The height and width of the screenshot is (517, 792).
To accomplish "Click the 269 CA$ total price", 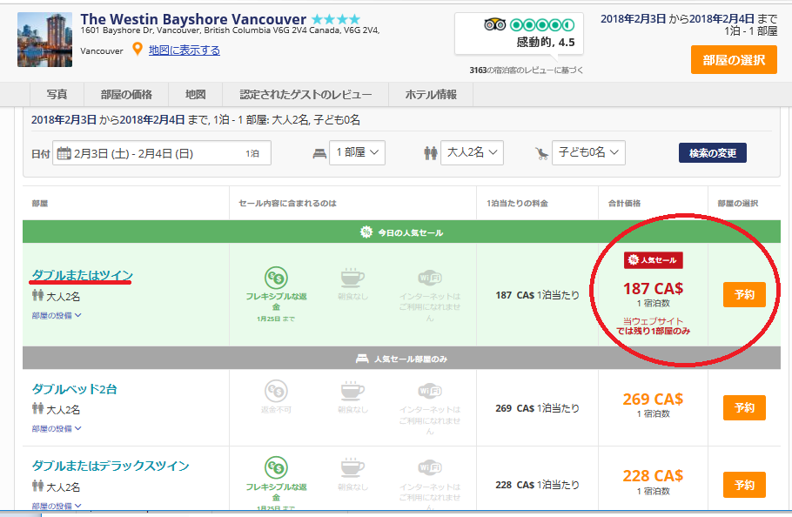I will (653, 399).
